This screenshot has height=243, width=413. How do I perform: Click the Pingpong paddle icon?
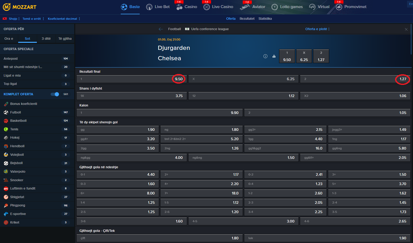tap(6, 205)
